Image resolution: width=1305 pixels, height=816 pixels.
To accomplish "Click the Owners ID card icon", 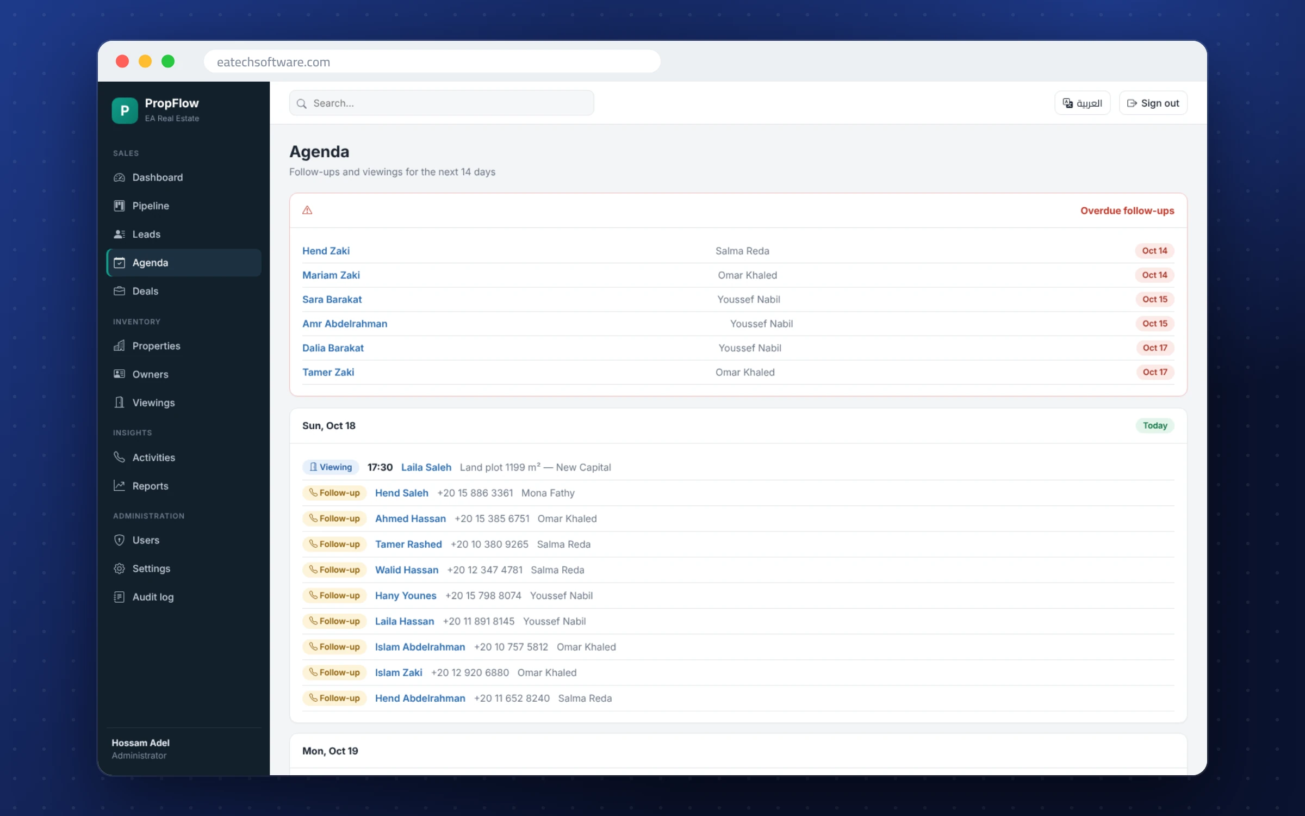I will [x=119, y=374].
